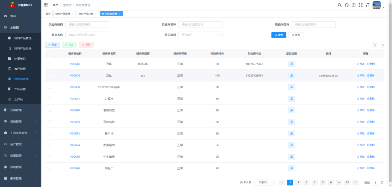Collapse the sidebar with the hamburger icon
Viewport: 392px width, 187px height.
(46, 5)
